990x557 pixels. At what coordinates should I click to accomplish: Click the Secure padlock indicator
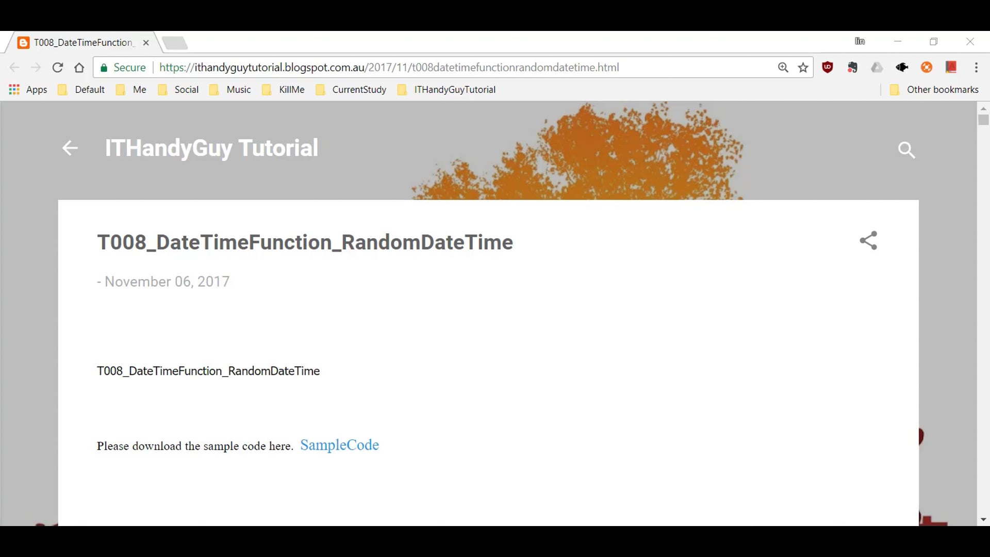122,67
